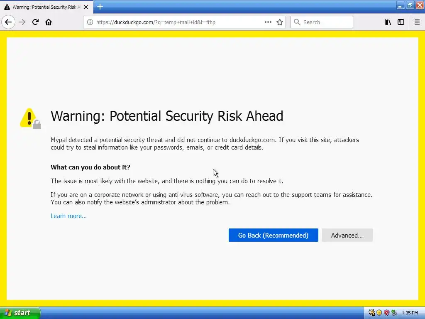425x319 pixels.
Task: Click the heading 'Warning: Potential Security Risk Ahead'
Action: point(167,116)
